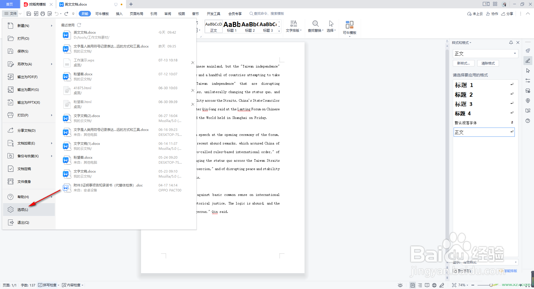Toggle eye protection mode in status bar
This screenshot has height=289, width=534.
click(400, 285)
